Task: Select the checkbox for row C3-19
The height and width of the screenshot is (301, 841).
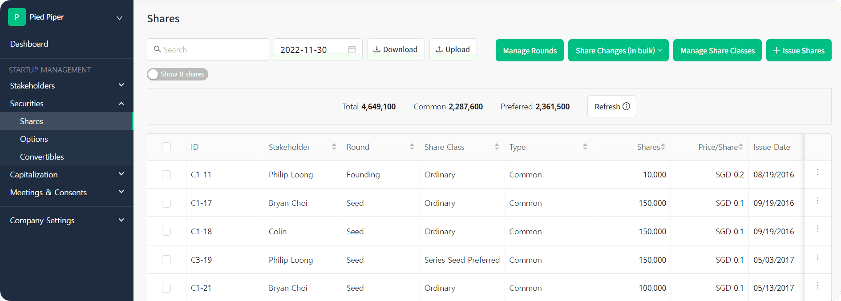Action: point(166,260)
